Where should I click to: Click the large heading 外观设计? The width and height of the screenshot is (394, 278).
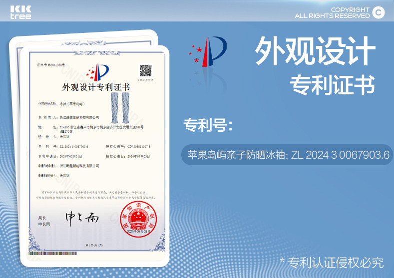(315, 51)
